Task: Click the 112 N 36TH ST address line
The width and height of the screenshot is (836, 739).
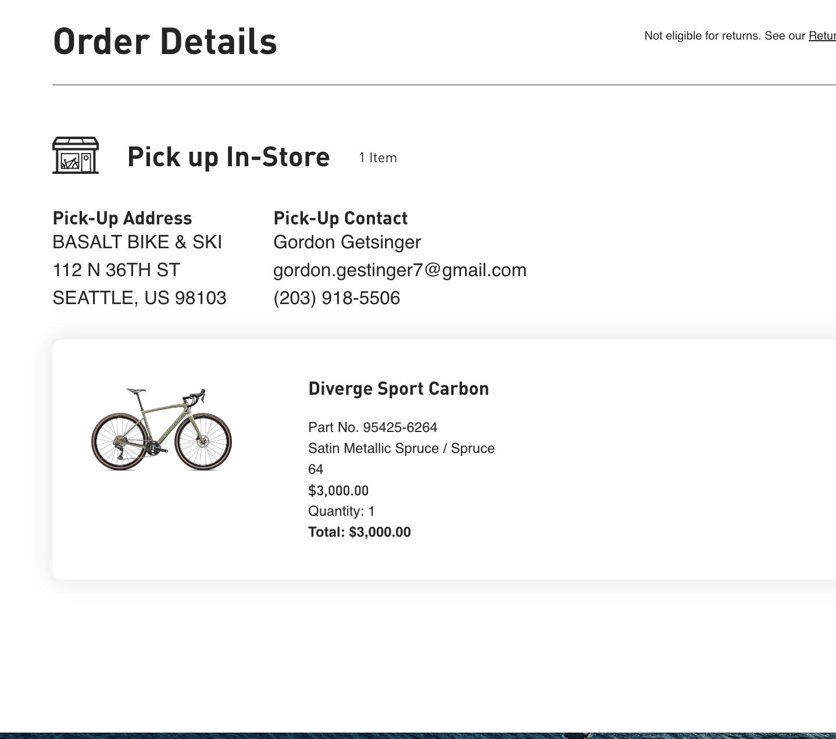Action: point(116,270)
